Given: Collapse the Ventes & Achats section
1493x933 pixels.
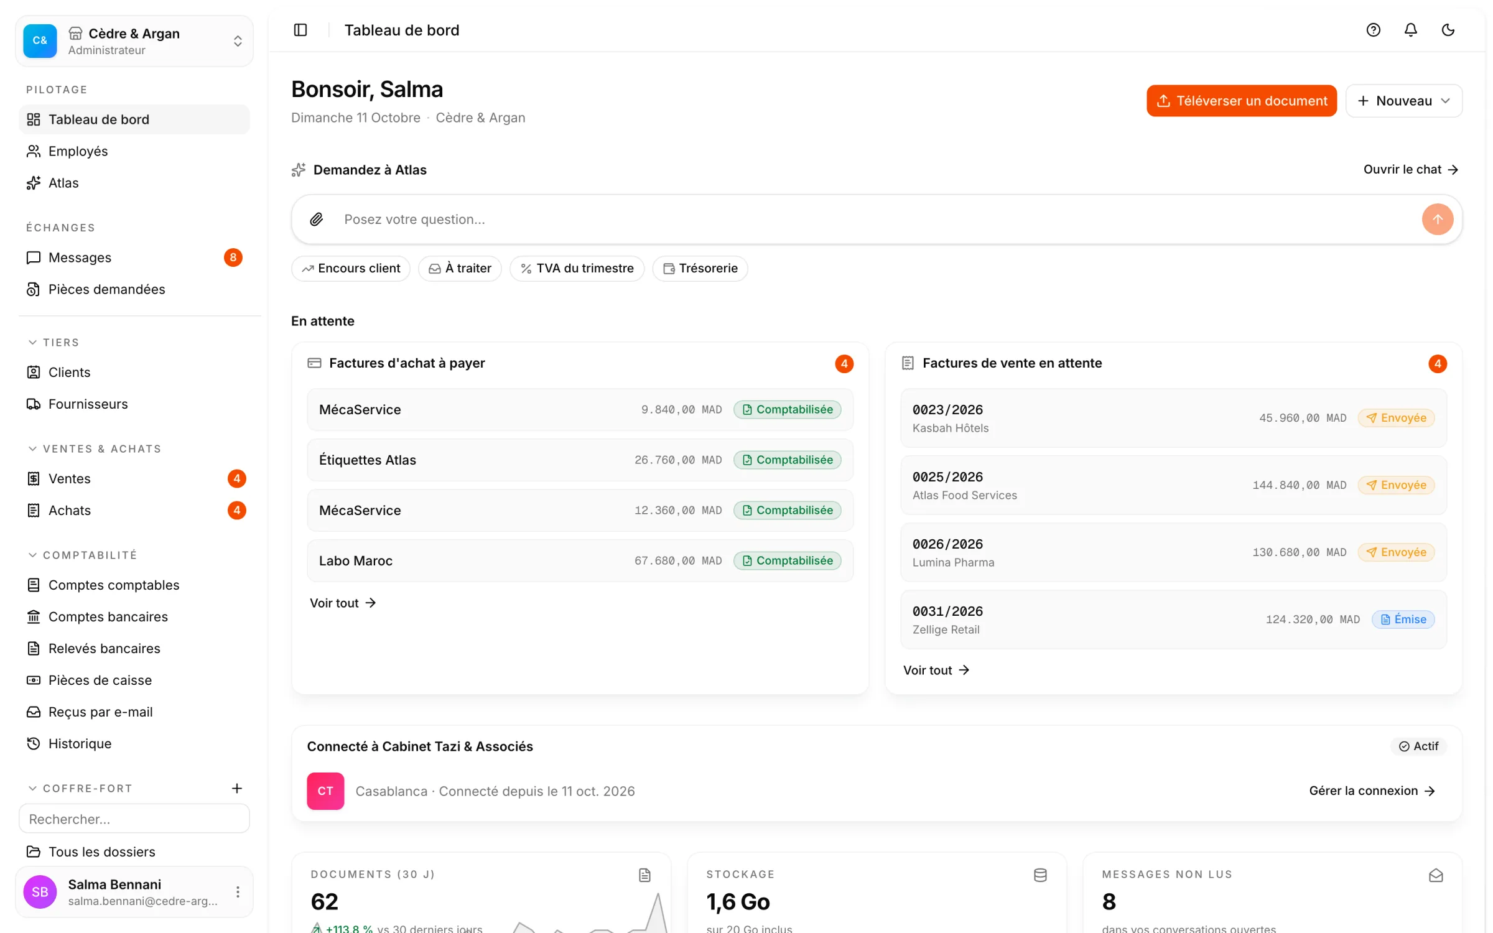Looking at the screenshot, I should (95, 448).
